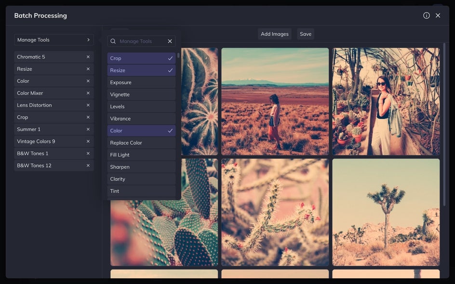Open the Color Mixer tool entry
Viewport: 455px width, 284px height.
pyautogui.click(x=54, y=93)
